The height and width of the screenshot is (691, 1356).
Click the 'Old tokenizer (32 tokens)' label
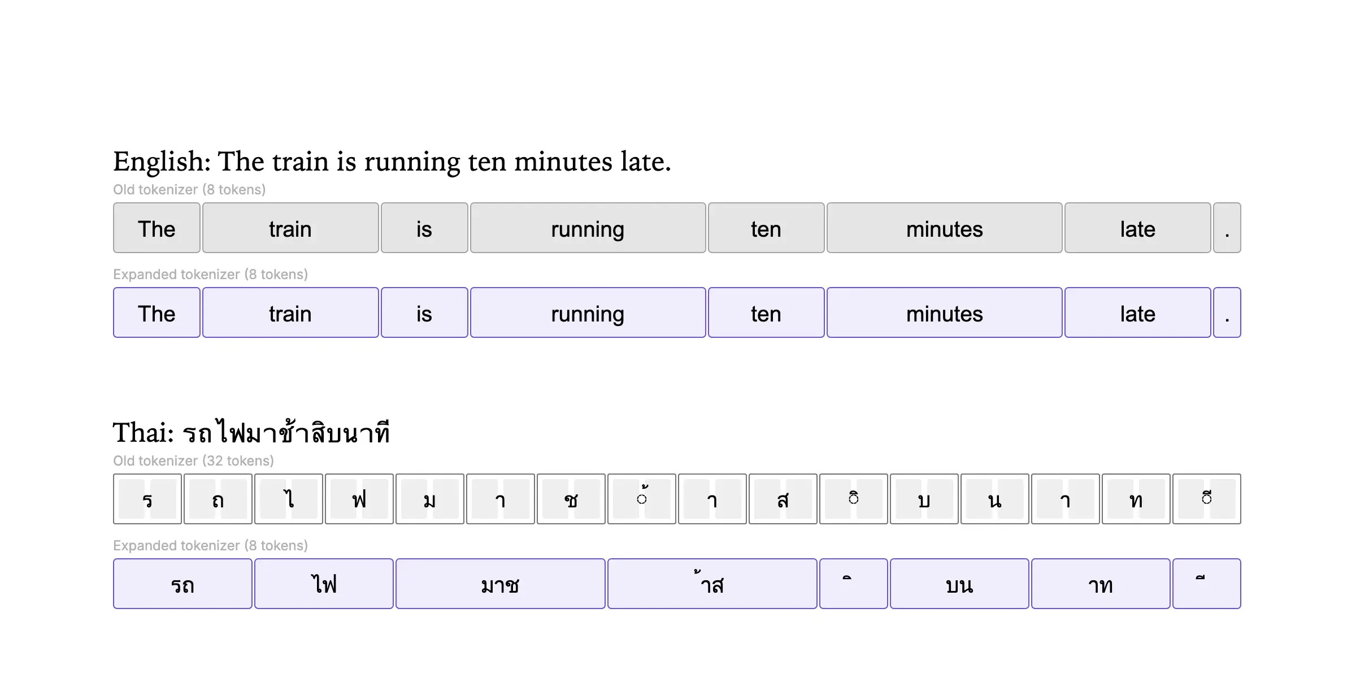pyautogui.click(x=193, y=460)
